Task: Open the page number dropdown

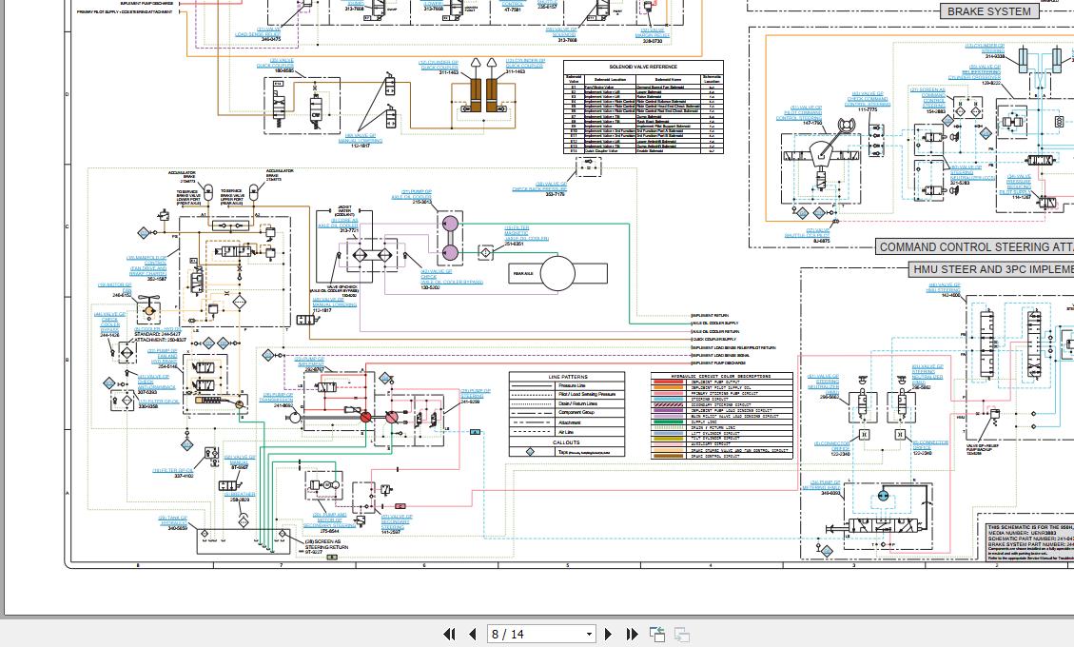Action: pyautogui.click(x=588, y=634)
